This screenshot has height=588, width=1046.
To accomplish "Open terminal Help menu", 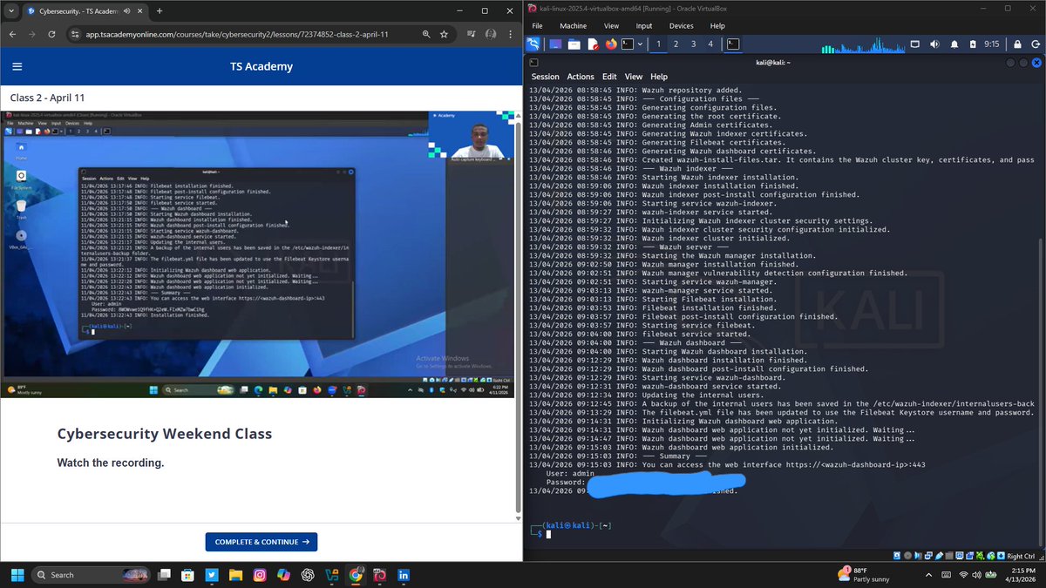I will coord(659,77).
